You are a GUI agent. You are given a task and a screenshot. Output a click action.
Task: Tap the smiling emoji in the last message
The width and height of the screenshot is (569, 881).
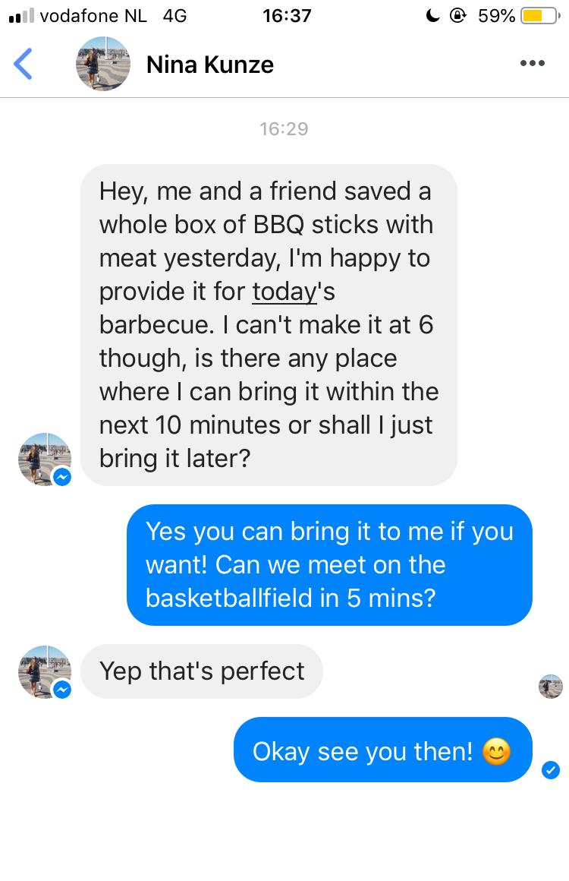click(497, 752)
